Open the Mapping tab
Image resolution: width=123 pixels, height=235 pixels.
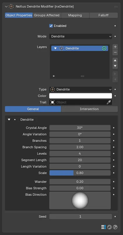click(75, 15)
